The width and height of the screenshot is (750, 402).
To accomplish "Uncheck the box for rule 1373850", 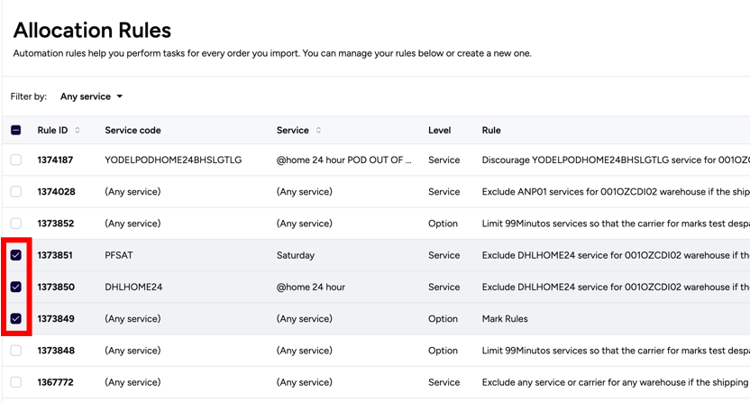I will point(16,287).
